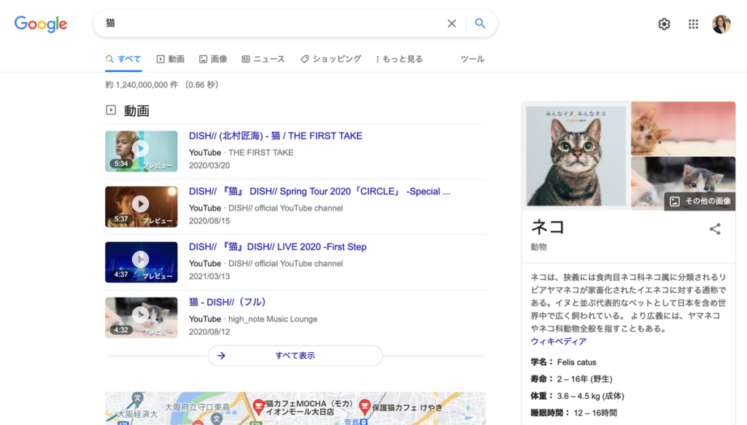
Task: Open DISH// (北村匠海) - 猫 / THE FIRST TAKE link
Action: (275, 136)
